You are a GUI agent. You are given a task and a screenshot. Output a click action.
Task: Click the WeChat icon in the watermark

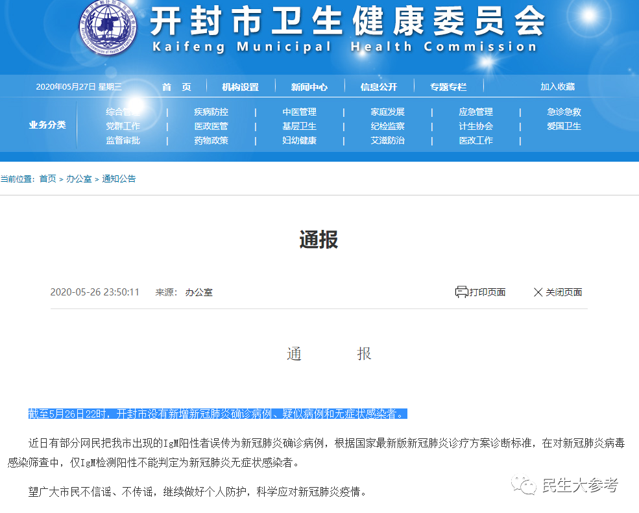coord(524,484)
